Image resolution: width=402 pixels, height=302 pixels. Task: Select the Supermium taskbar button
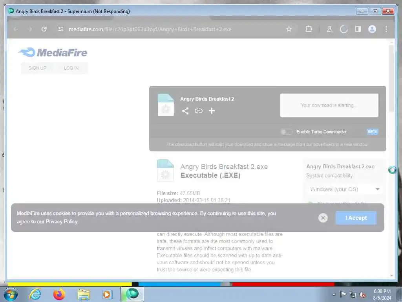click(x=132, y=294)
